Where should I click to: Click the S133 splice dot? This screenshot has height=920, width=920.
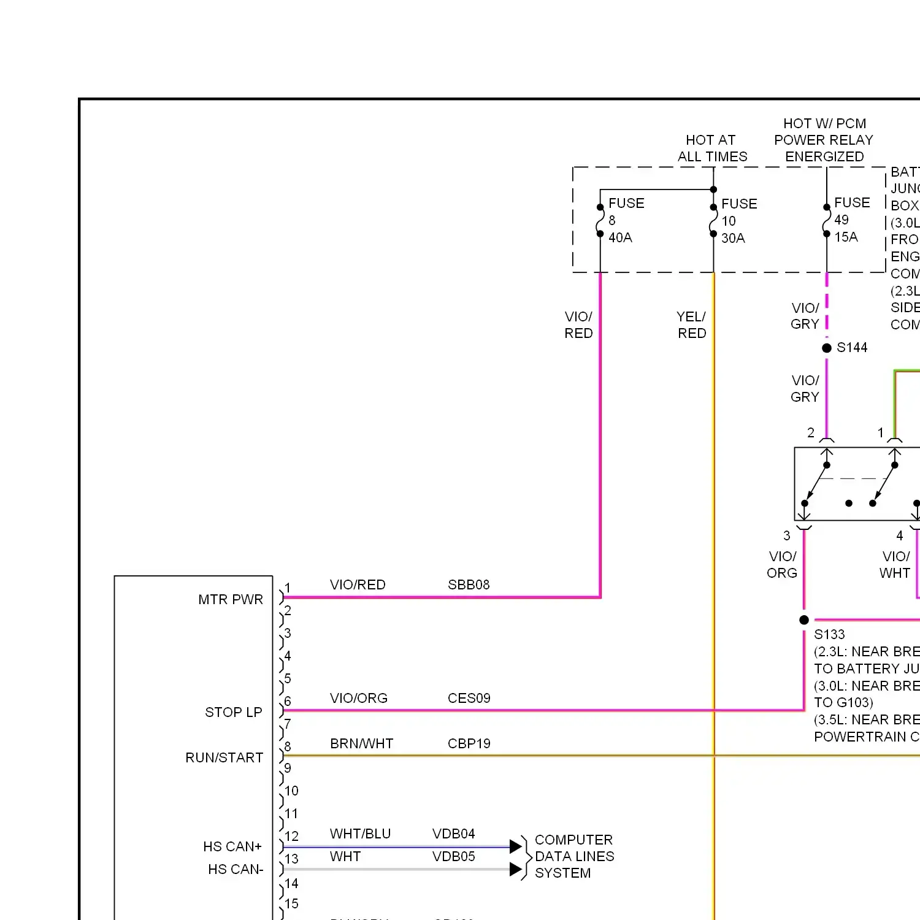[x=804, y=620]
